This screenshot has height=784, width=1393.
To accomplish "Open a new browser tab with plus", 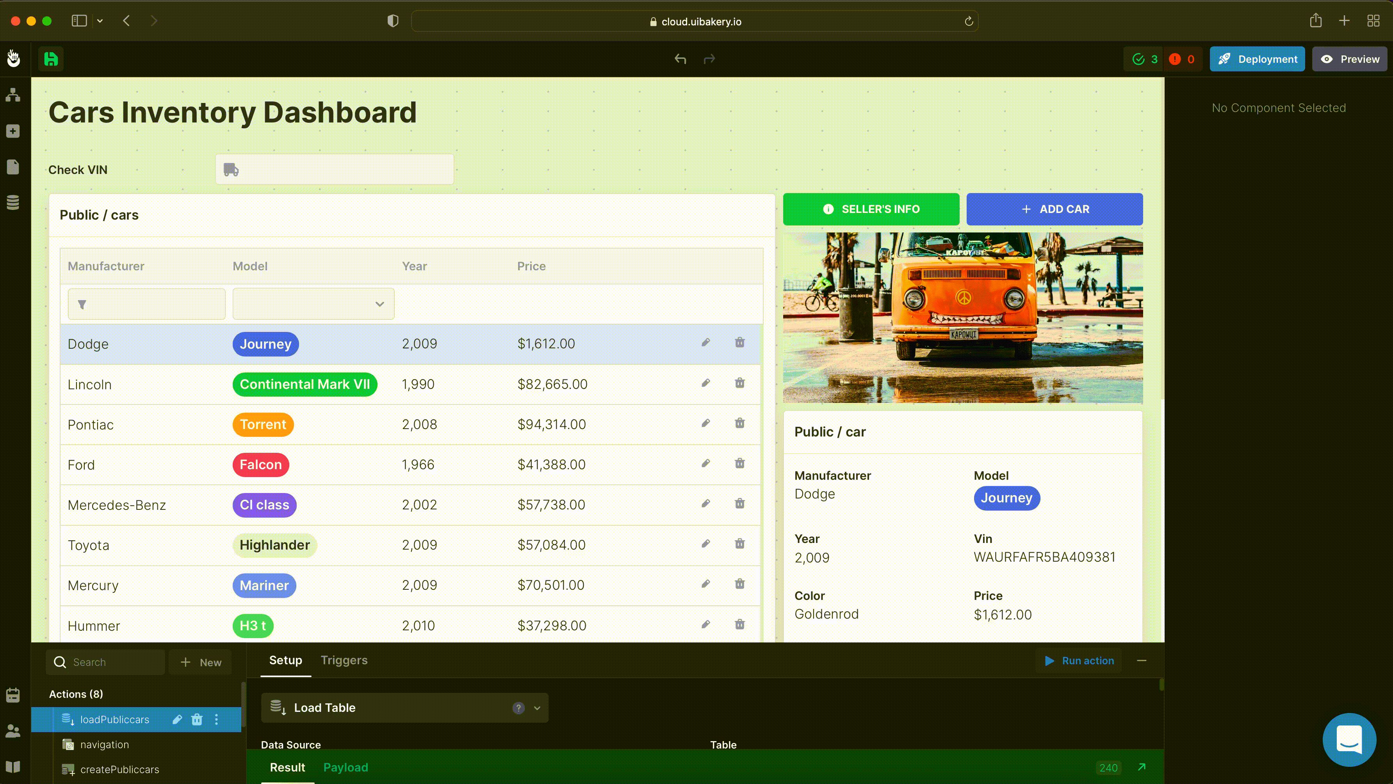I will [1344, 21].
